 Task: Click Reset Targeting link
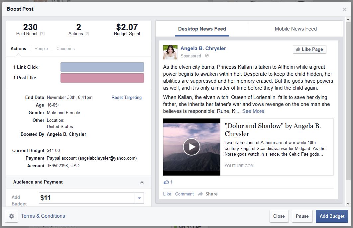[127, 97]
